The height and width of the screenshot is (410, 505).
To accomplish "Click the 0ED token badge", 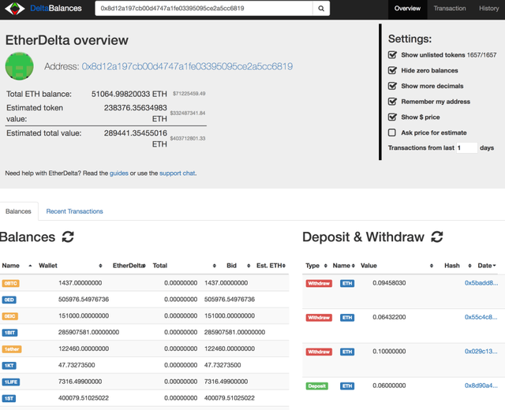I will coord(9,300).
